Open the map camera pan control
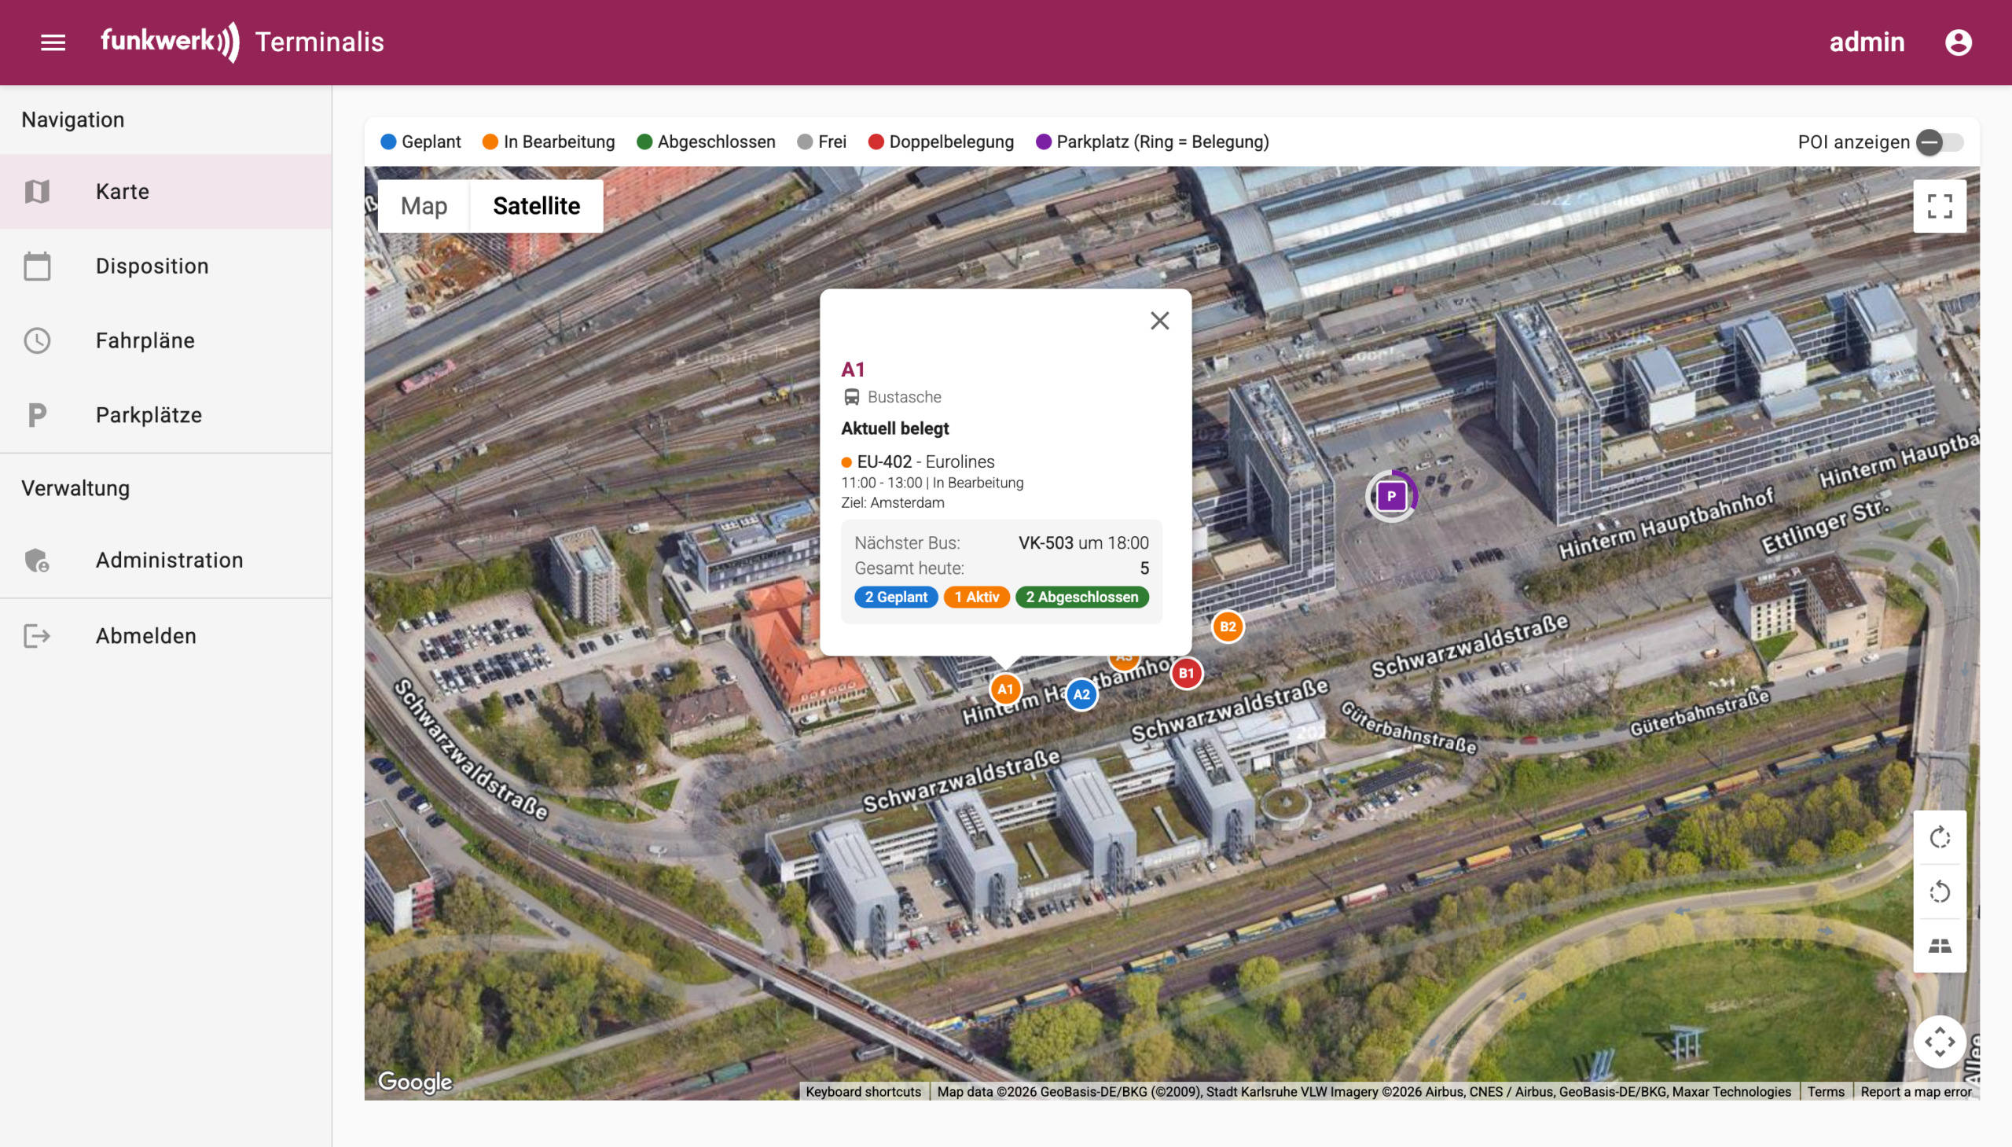 [1939, 1042]
